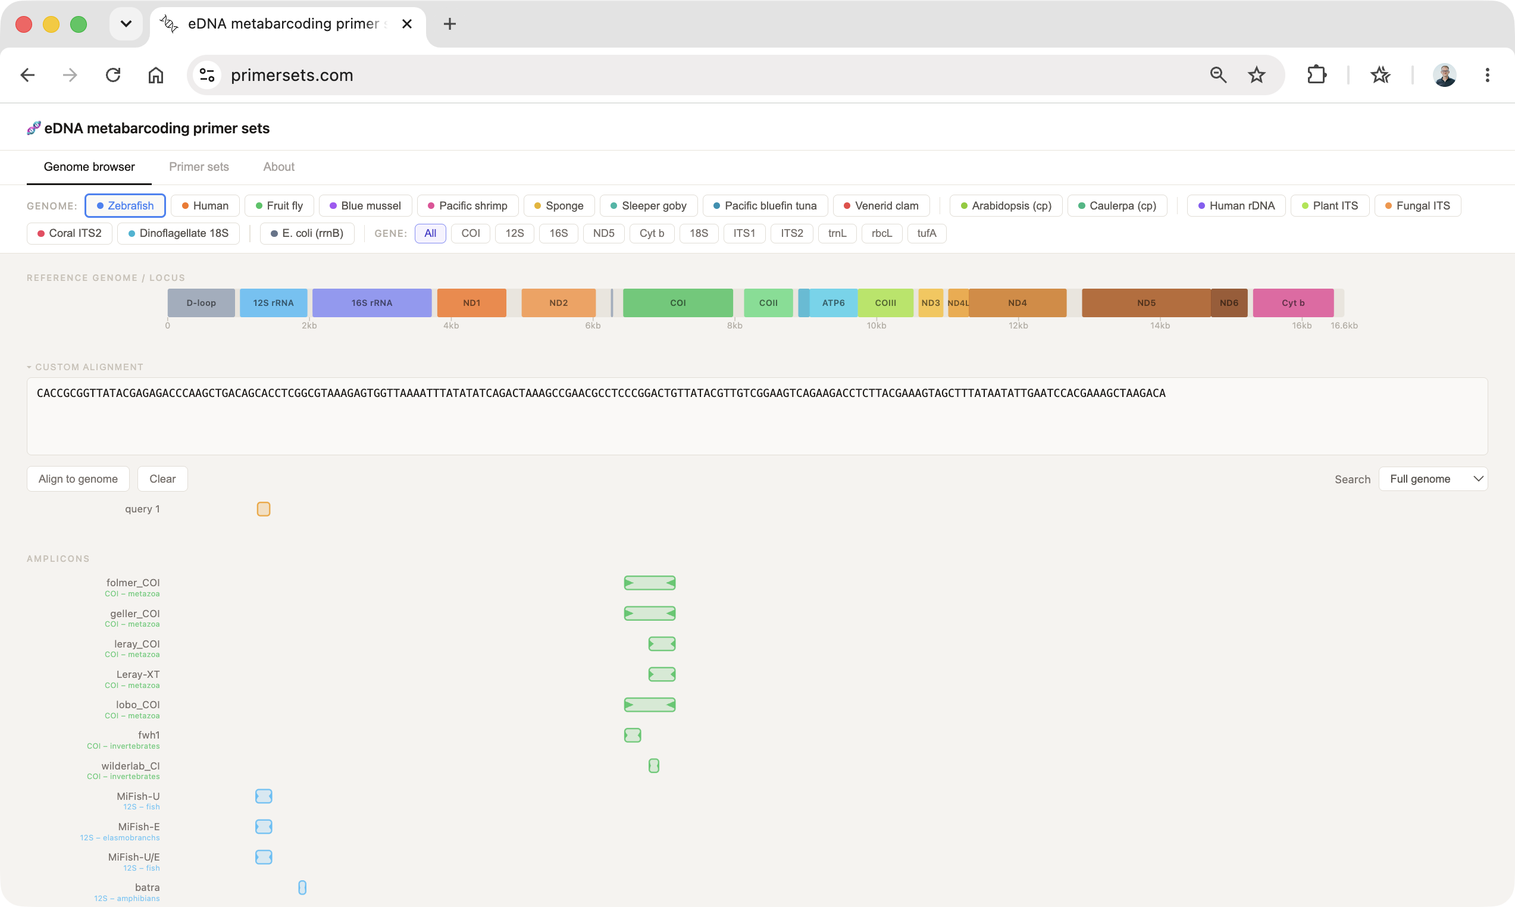Viewport: 1515px width, 907px height.
Task: Open the Chrome three-dot menu
Action: [x=1487, y=75]
